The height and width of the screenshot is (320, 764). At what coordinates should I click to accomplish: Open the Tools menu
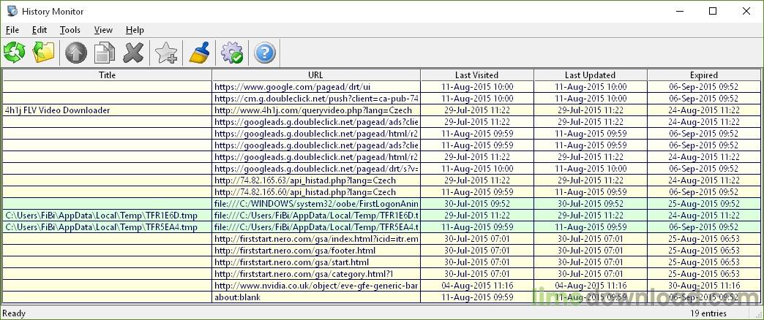pos(70,30)
